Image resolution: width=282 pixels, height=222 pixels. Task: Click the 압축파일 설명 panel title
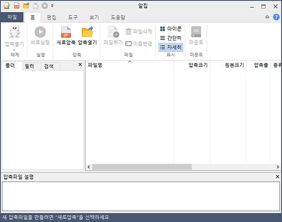tap(19, 177)
